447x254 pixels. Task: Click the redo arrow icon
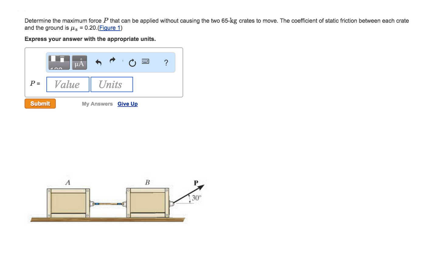(113, 60)
